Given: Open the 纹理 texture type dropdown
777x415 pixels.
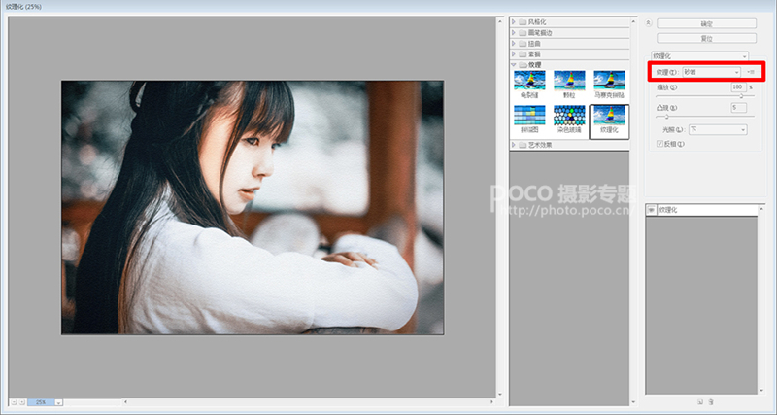Looking at the screenshot, I should pos(712,72).
